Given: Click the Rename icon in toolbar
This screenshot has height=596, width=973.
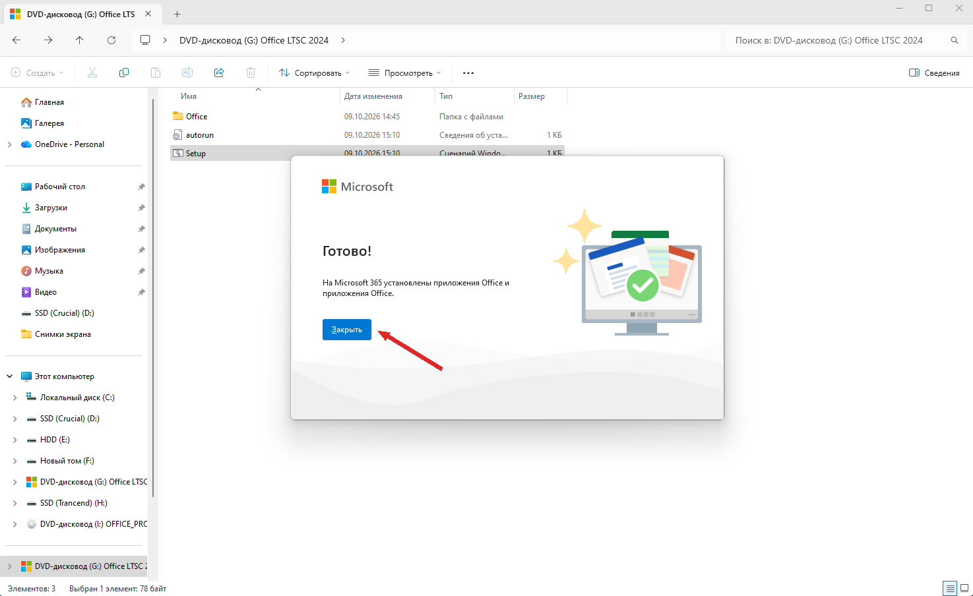Looking at the screenshot, I should (187, 73).
